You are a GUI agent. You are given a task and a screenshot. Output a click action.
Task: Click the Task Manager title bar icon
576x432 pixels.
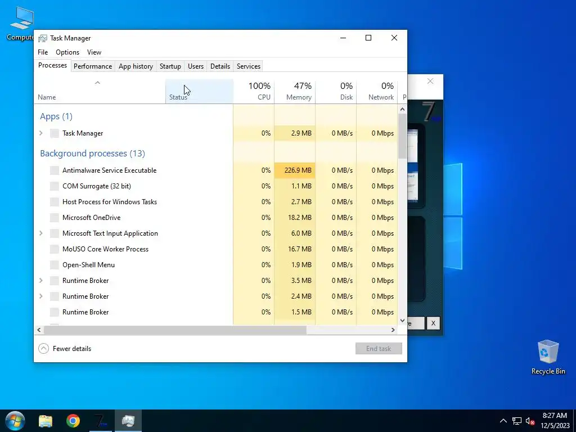click(x=43, y=38)
